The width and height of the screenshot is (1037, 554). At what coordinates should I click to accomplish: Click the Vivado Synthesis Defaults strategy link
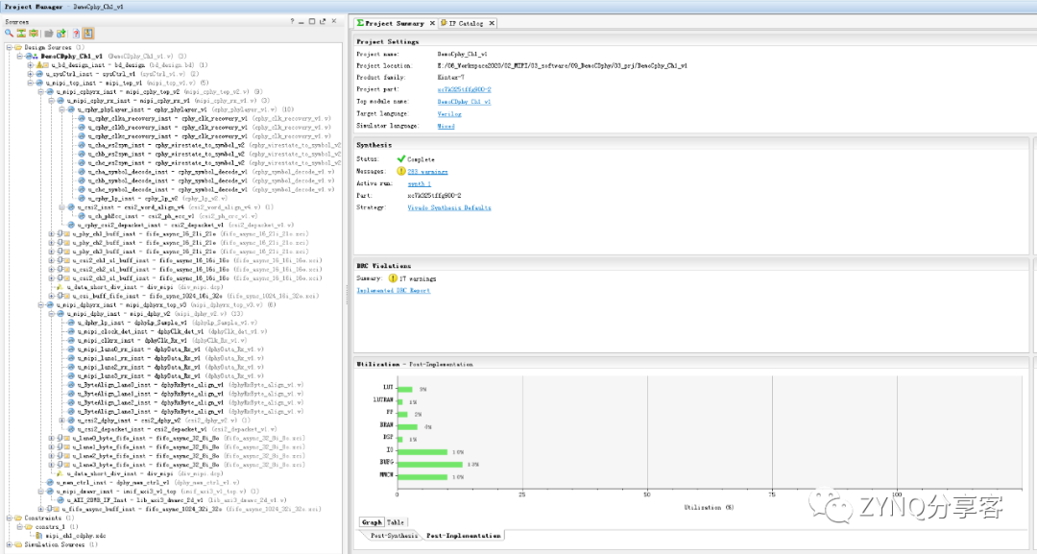pos(448,207)
